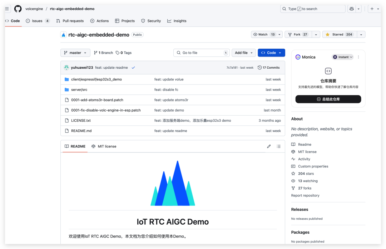This screenshot has height=249, width=386.
Task: Open the 204 stars link
Action: (x=306, y=174)
